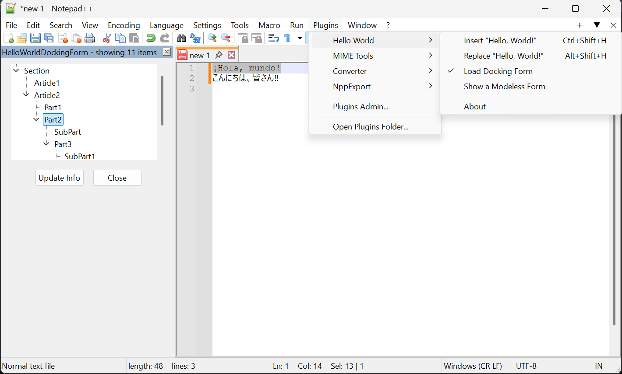Click the green Undo arrow icon

click(151, 38)
